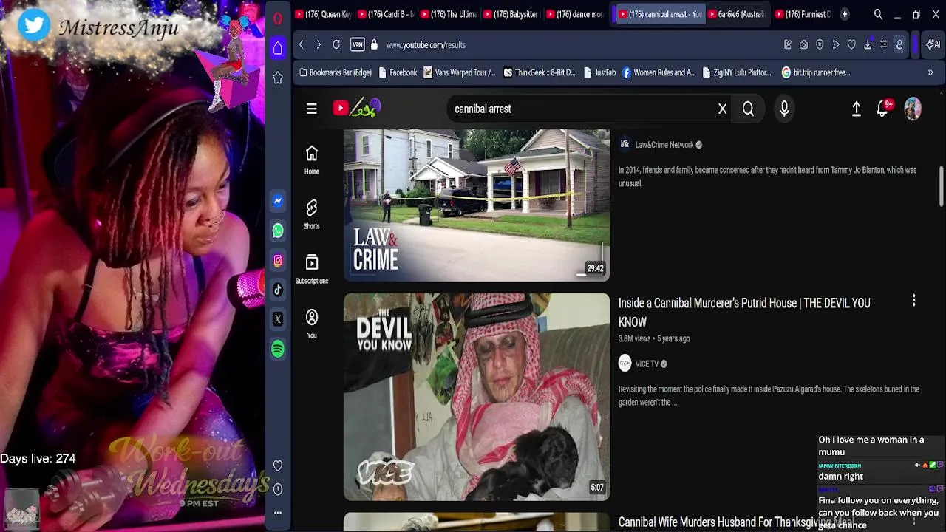Search tabs with the magnifier icon
The image size is (946, 532).
[x=878, y=14]
